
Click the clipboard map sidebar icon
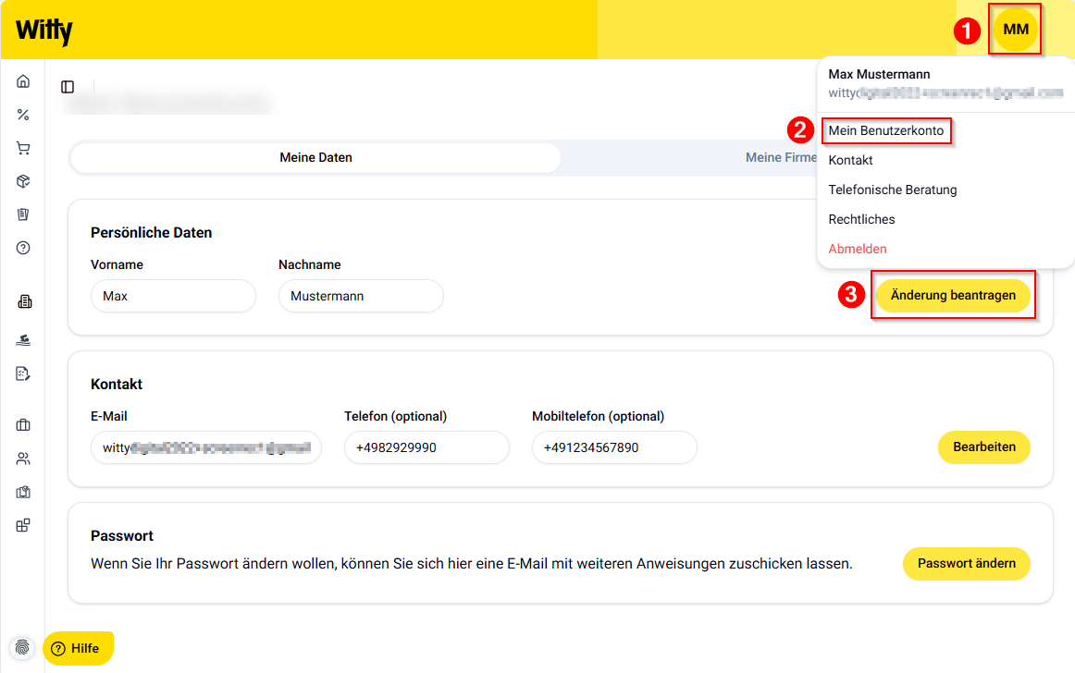[x=23, y=492]
